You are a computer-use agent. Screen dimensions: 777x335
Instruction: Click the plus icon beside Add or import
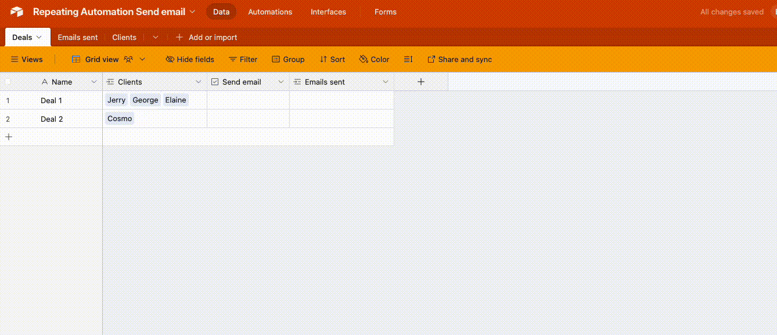pos(179,37)
